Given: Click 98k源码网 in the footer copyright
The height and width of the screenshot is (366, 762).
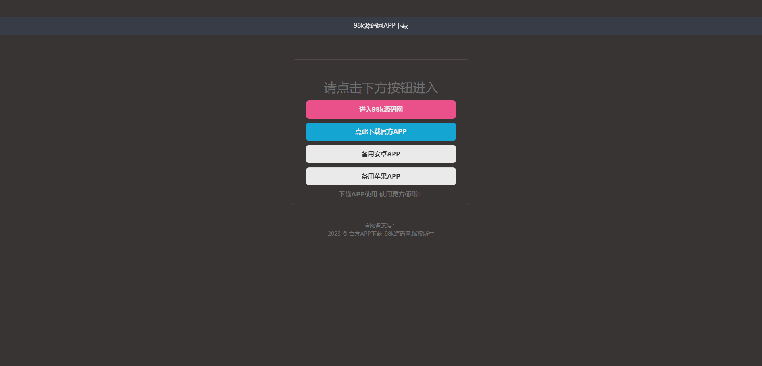Looking at the screenshot, I should click(397, 234).
